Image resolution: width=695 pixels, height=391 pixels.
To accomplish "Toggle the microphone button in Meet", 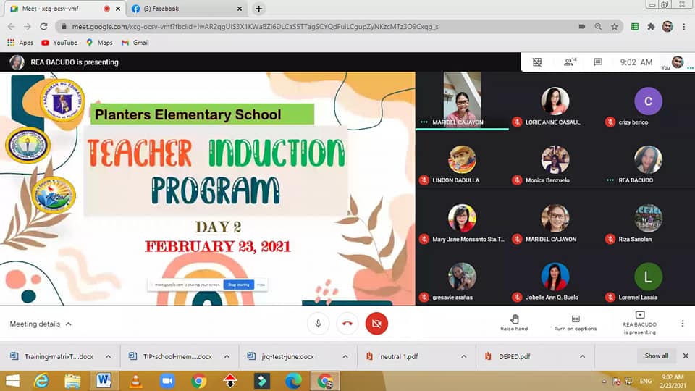I will pos(319,324).
